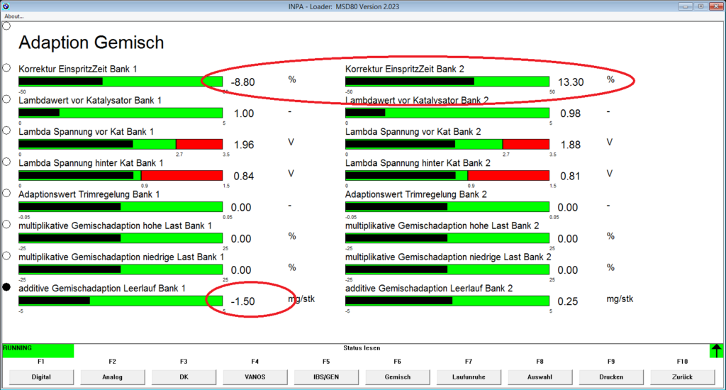Select the Adaptionswert Trimregelung radio button

tap(6, 193)
